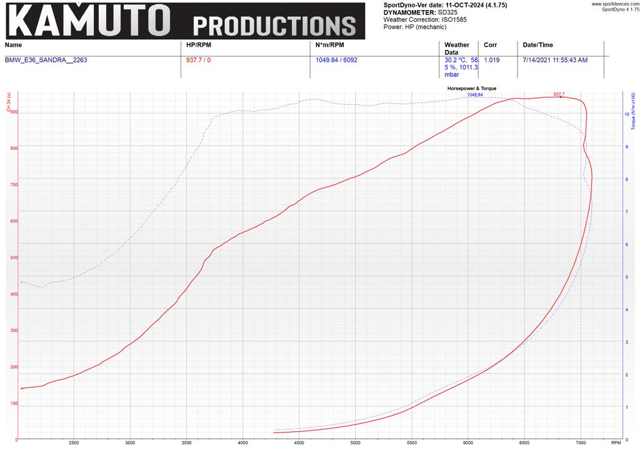Click the HP/RPM column header
640x460 pixels.
tap(198, 45)
